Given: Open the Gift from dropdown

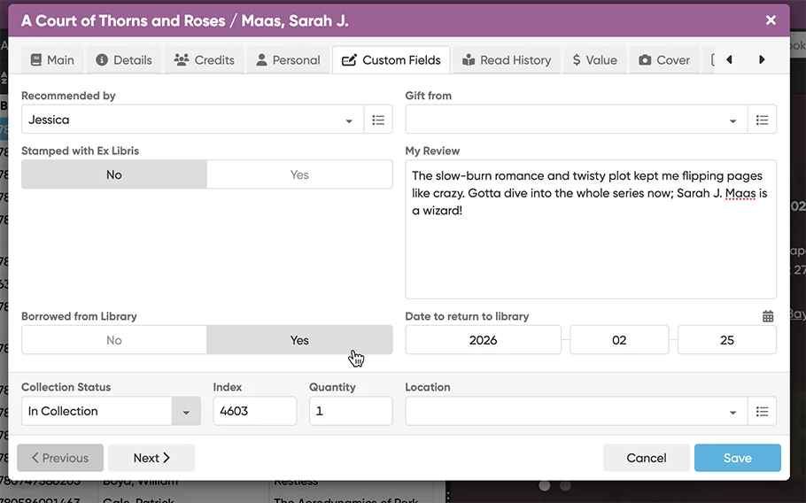Looking at the screenshot, I should (x=732, y=120).
